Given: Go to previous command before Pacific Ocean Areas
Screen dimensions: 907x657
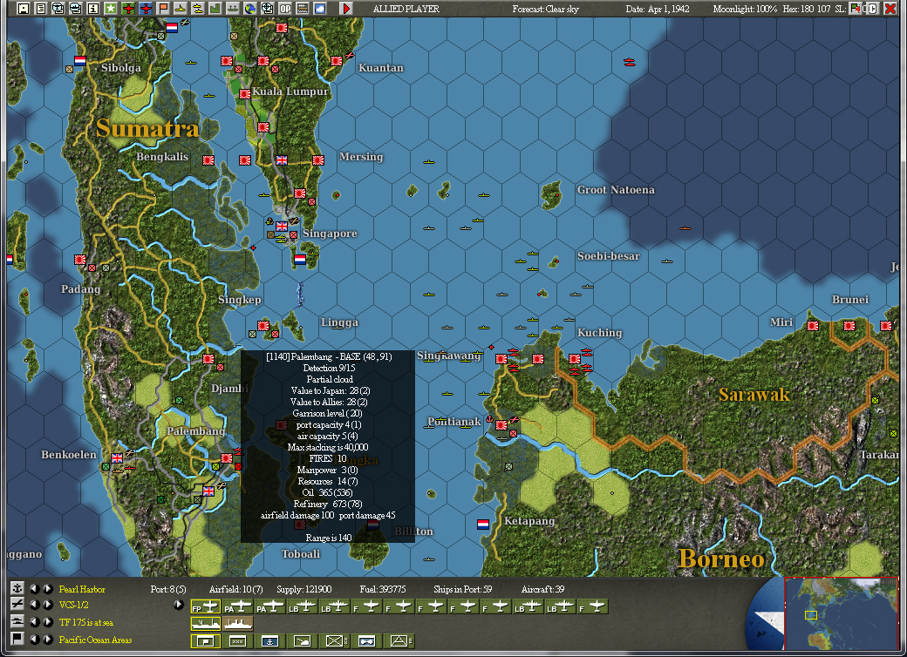Looking at the screenshot, I should pos(35,639).
